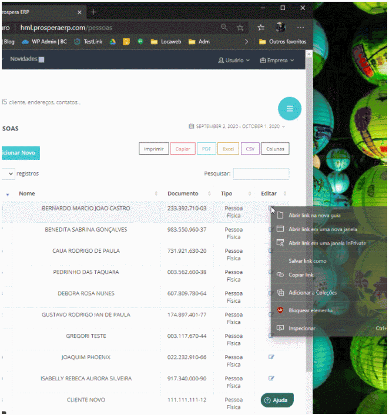This screenshot has height=415, width=389.
Task: Click the browser profile avatar icon
Action: (280, 27)
